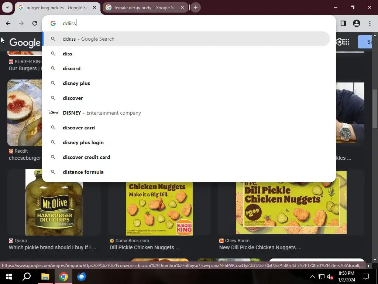Image resolution: width=378 pixels, height=284 pixels.
Task: Go to Google home via the logo
Action: pos(25,43)
